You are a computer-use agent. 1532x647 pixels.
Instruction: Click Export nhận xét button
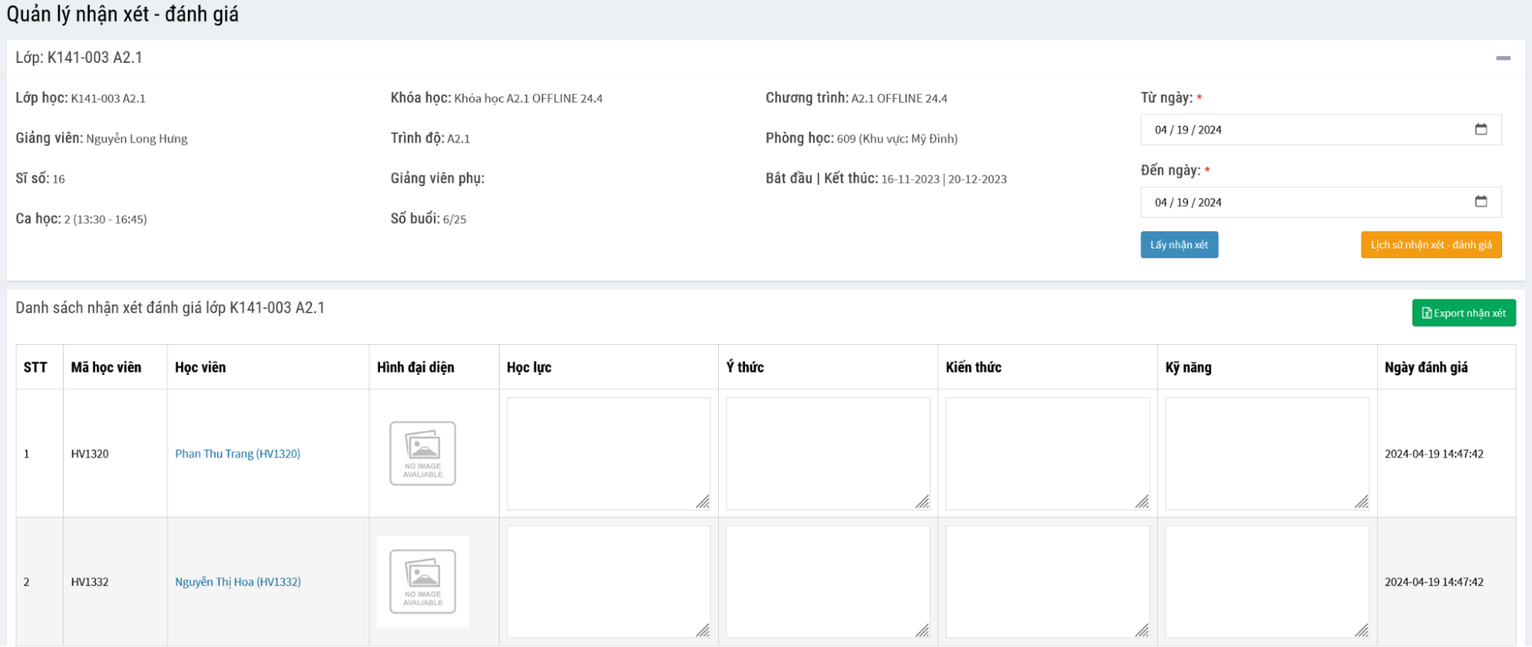[x=1464, y=313]
